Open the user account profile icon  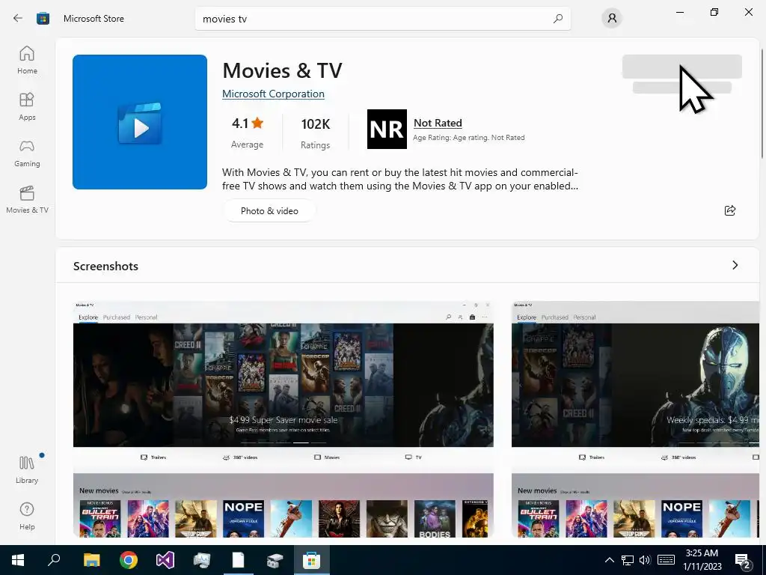coord(612,19)
